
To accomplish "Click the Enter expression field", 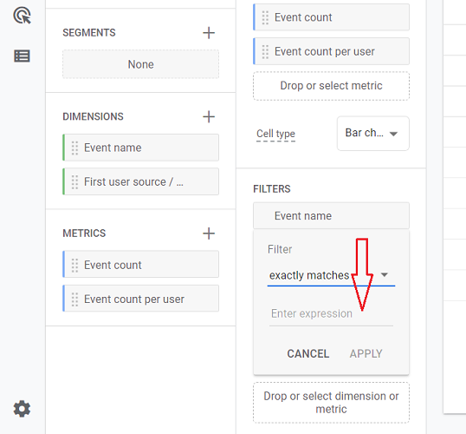I will 331,314.
